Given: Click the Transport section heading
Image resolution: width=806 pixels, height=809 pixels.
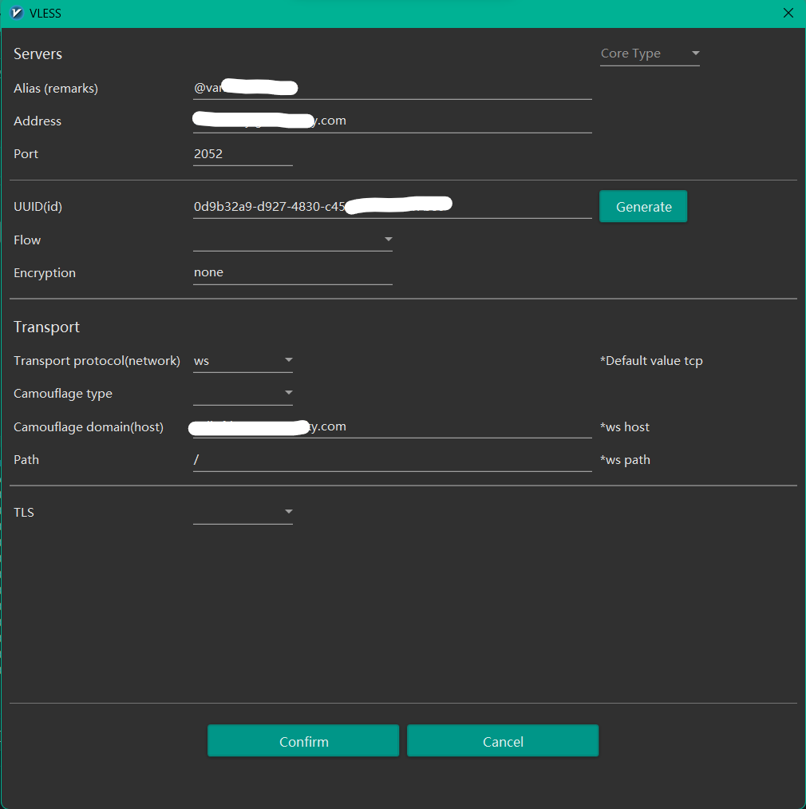Looking at the screenshot, I should pos(46,326).
